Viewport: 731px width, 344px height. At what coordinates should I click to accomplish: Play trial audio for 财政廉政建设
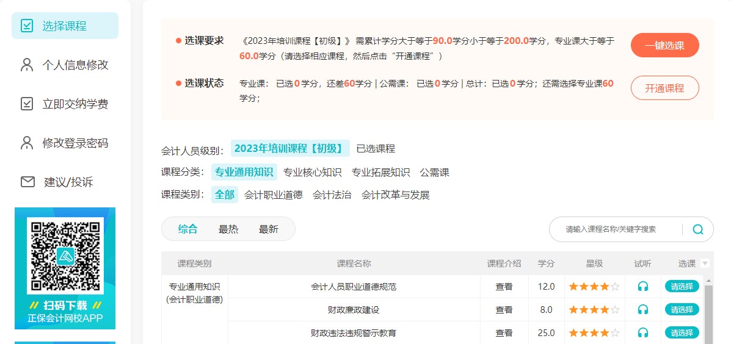click(x=643, y=310)
